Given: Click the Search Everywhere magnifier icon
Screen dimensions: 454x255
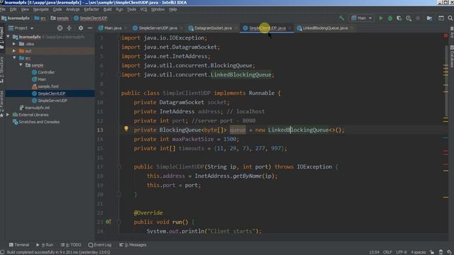Looking at the screenshot, I should pyautogui.click(x=450, y=18).
